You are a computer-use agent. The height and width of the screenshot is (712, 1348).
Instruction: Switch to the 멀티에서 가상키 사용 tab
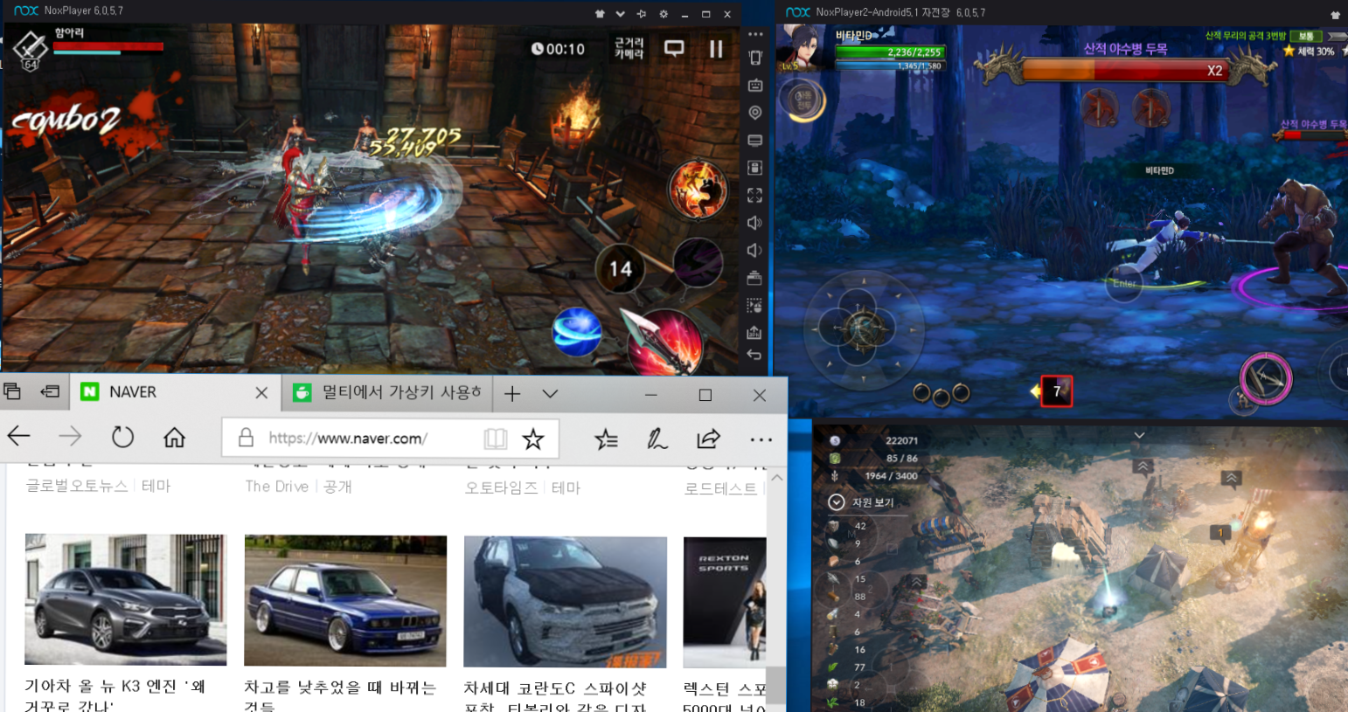coord(388,393)
